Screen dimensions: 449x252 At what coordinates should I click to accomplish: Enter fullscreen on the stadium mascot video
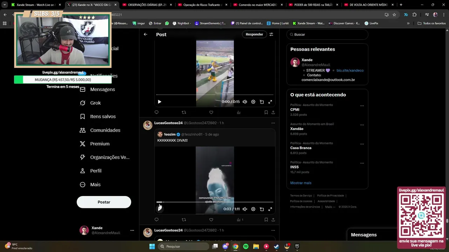(270, 102)
